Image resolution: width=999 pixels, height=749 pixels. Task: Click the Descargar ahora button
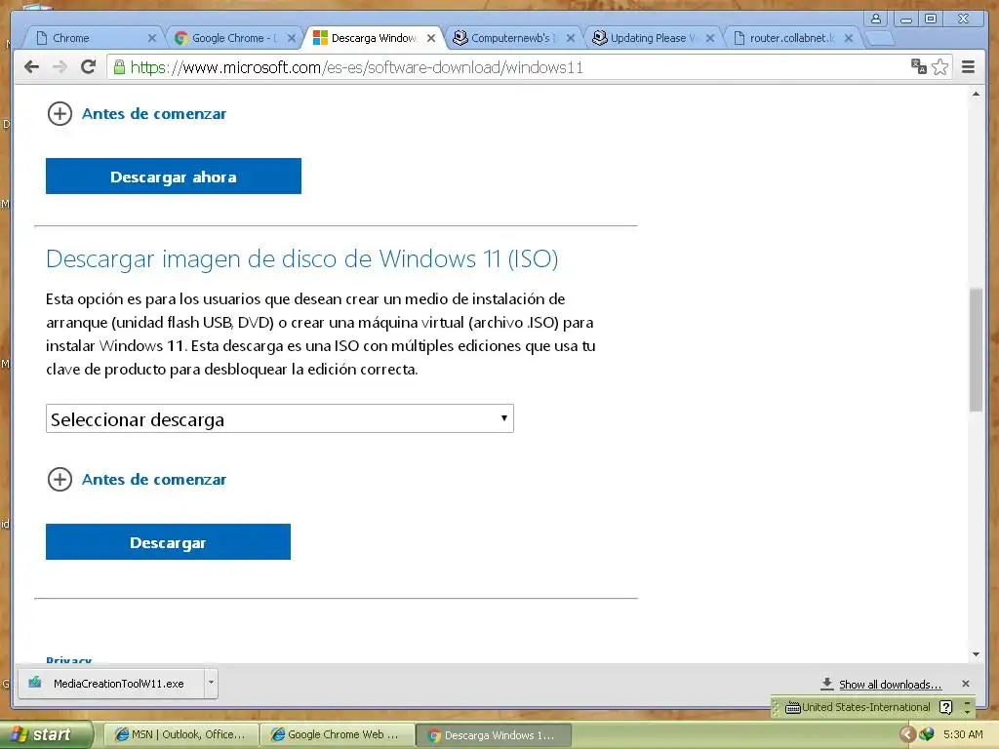click(174, 177)
